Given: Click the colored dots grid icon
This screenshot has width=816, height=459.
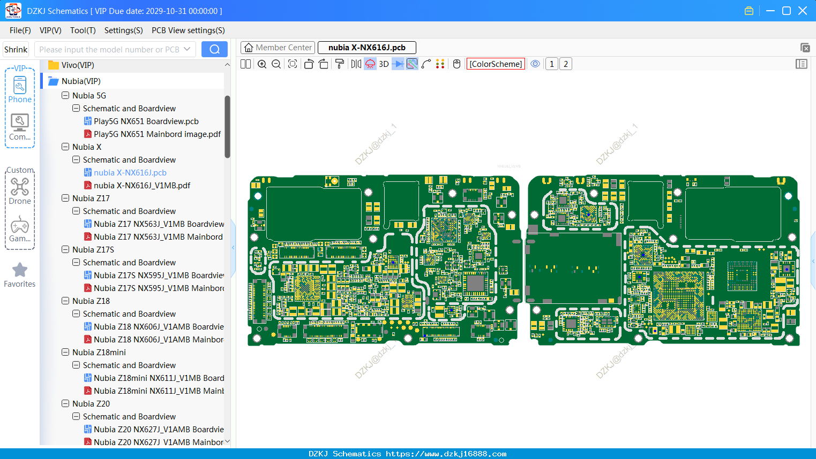Looking at the screenshot, I should [x=440, y=64].
